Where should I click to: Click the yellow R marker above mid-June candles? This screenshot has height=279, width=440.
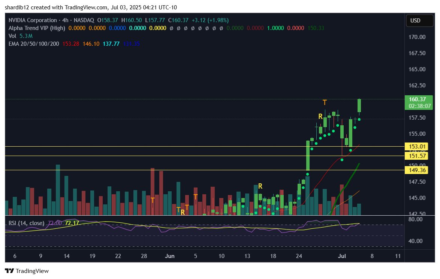click(260, 186)
